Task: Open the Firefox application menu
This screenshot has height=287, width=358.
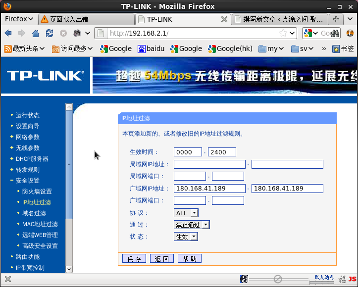Action: (19, 19)
